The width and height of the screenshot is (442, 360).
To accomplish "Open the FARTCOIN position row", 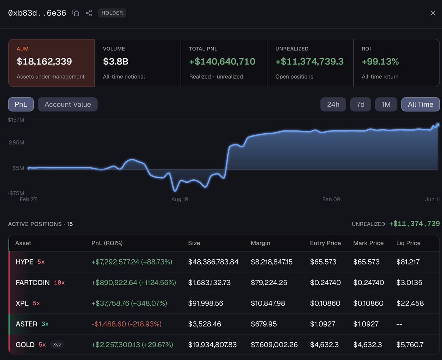I will coord(224,283).
